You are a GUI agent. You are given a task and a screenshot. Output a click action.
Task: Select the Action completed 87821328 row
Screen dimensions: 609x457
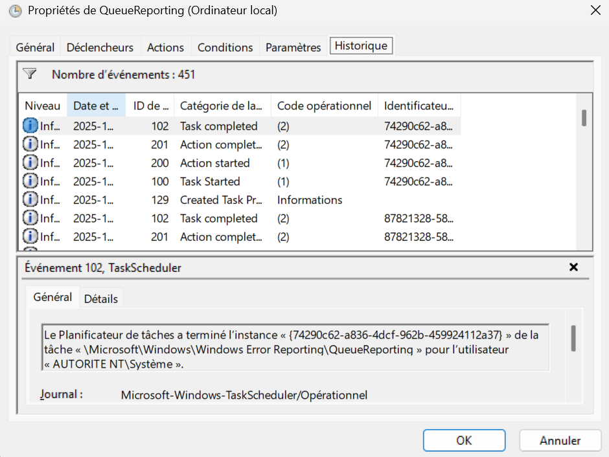point(220,237)
